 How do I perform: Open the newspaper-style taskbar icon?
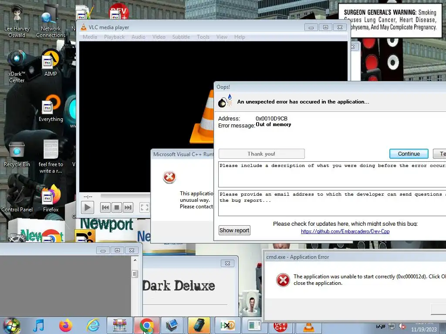[254, 325]
